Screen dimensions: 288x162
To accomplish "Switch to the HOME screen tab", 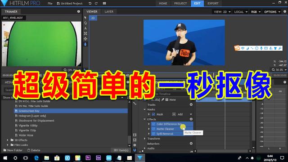I will (x=163, y=3).
